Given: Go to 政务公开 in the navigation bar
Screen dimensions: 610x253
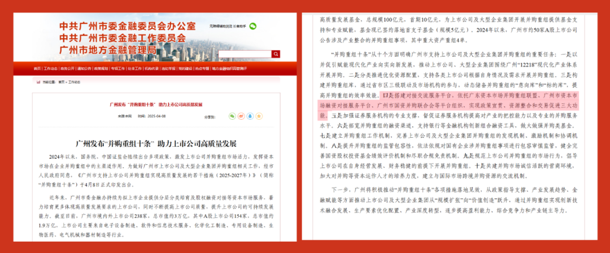Looking at the screenshot, I should coord(67,69).
